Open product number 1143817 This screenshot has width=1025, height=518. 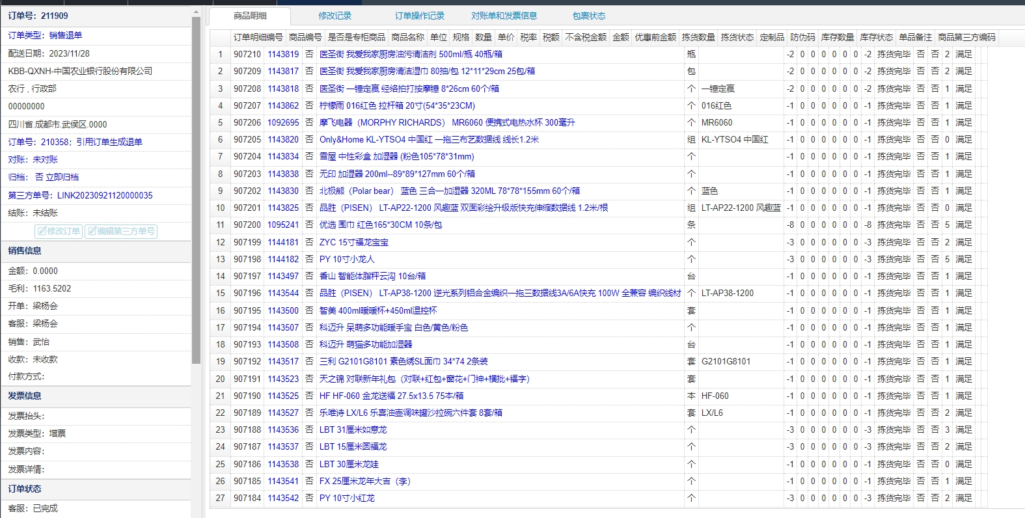point(283,71)
